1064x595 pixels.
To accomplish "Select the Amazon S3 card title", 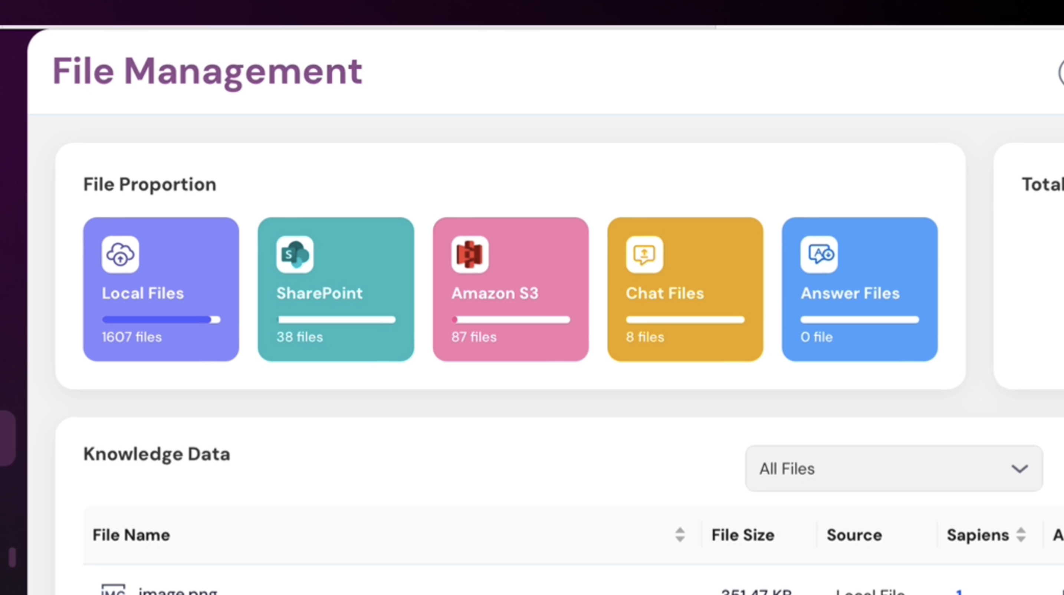I will (495, 293).
